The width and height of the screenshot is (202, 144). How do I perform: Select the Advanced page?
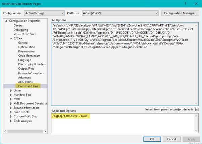tap(24, 77)
